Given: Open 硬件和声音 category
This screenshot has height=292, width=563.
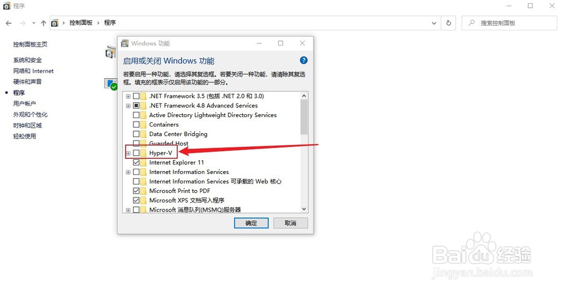Looking at the screenshot, I should click(x=27, y=82).
